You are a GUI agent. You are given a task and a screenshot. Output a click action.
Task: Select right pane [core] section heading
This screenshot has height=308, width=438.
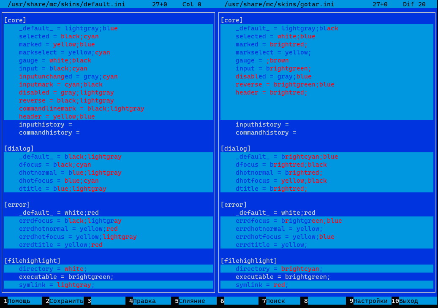pyautogui.click(x=232, y=20)
